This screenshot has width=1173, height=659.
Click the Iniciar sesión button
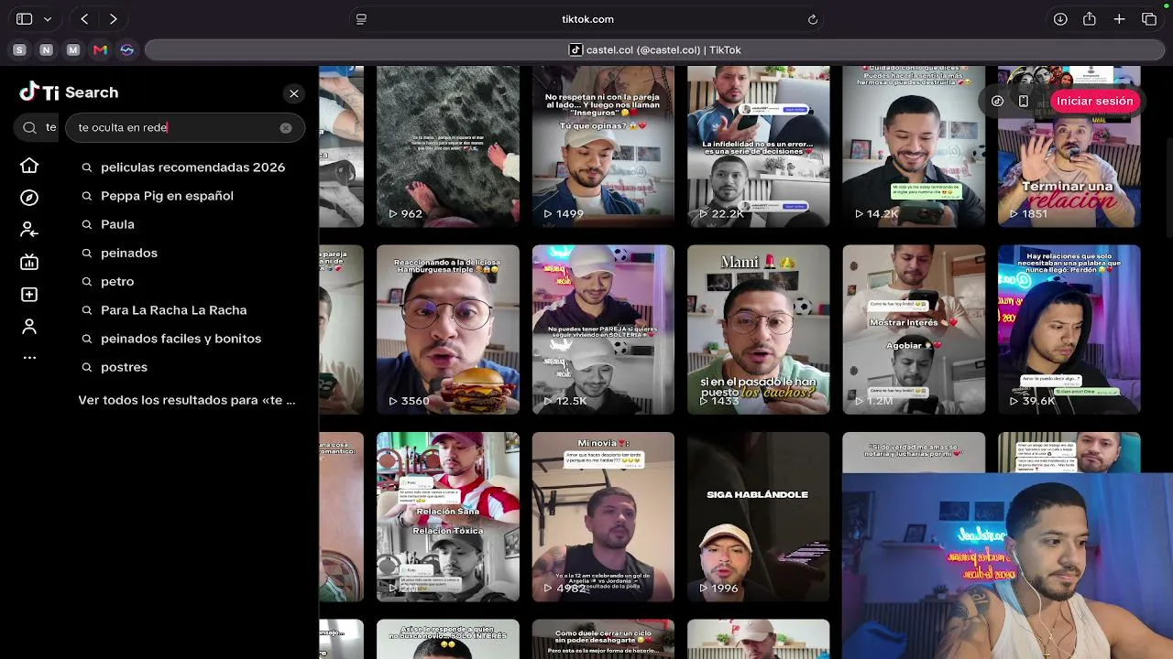point(1094,101)
